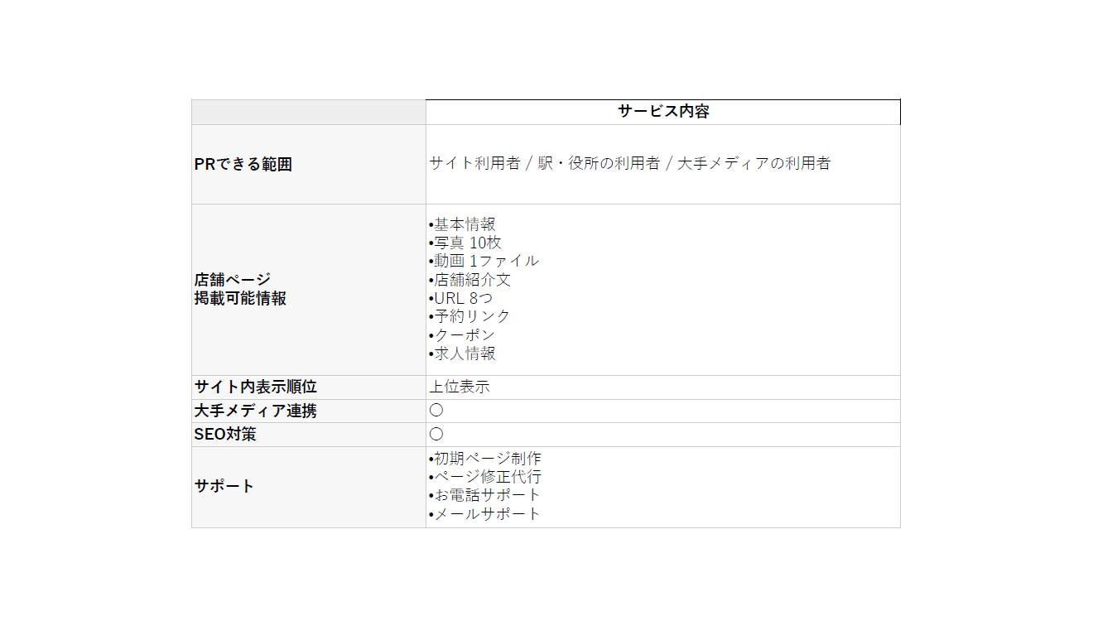Viewport: 1098px width, 635px height.
Task: Click the 写真 10枚 bullet item
Action: click(x=465, y=243)
